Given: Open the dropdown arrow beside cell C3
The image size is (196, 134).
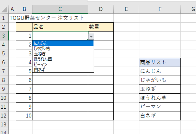Looking at the screenshot, I should tap(91, 37).
